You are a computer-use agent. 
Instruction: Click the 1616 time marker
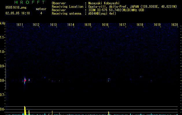105,25
